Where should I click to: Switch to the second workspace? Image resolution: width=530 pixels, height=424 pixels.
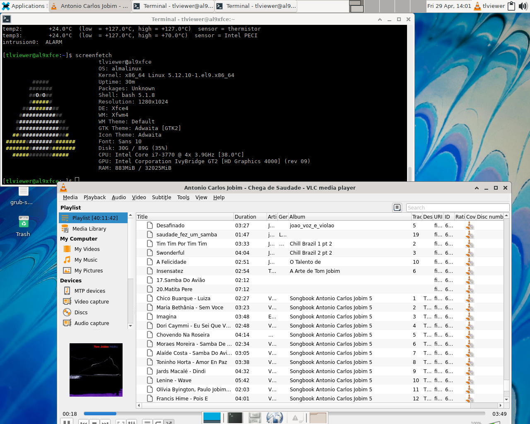pyautogui.click(x=372, y=6)
